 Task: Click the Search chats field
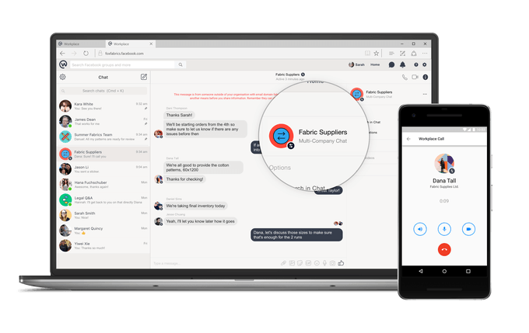click(103, 91)
